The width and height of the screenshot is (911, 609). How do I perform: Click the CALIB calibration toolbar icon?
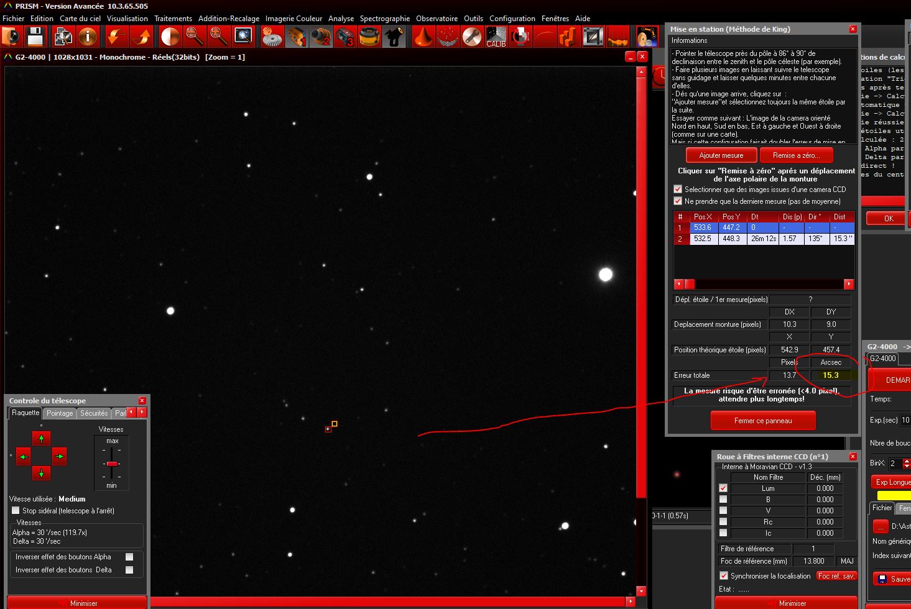coord(496,37)
